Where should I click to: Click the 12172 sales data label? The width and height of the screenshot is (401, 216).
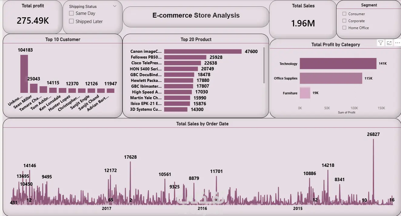(110, 170)
